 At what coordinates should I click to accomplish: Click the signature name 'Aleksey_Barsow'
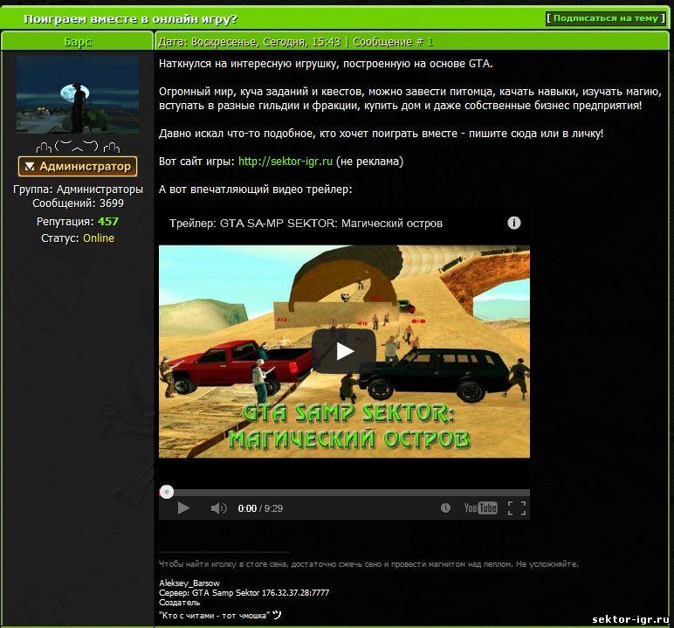[x=189, y=583]
